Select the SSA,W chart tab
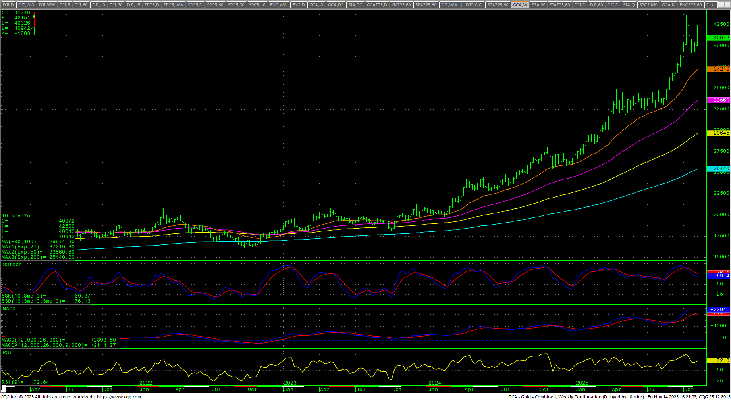The image size is (731, 400). 538,5
